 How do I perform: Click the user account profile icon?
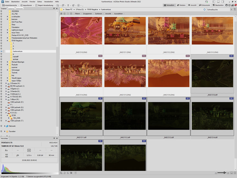click(x=206, y=2)
